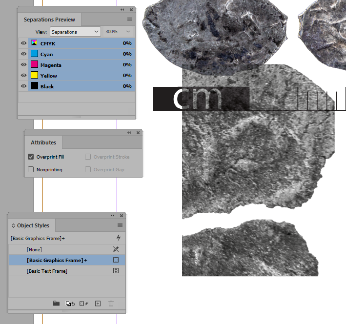The width and height of the screenshot is (346, 324).
Task: Select the Cyan ink row
Action: coord(81,54)
